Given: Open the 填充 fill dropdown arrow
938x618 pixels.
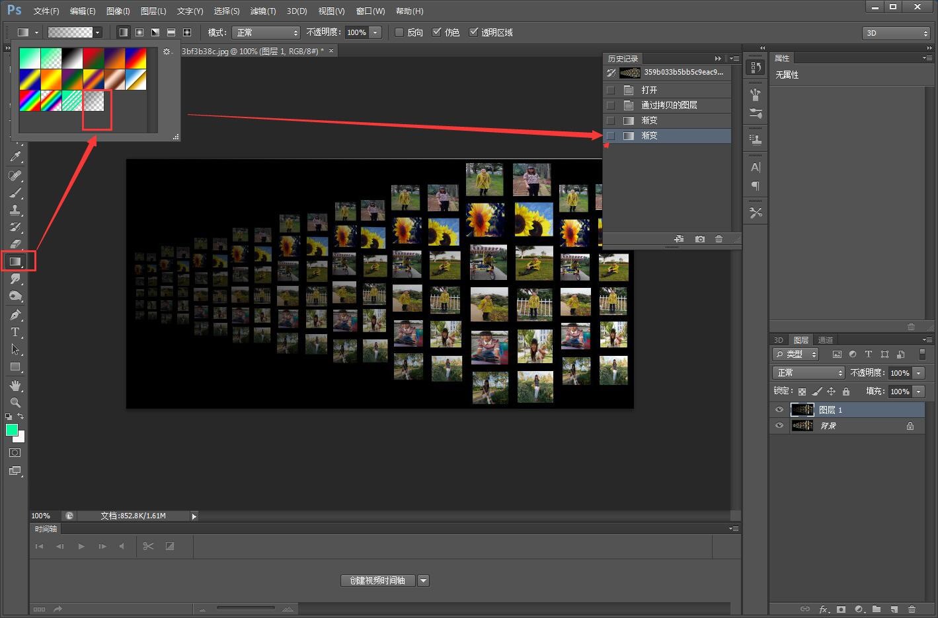Looking at the screenshot, I should pos(918,392).
